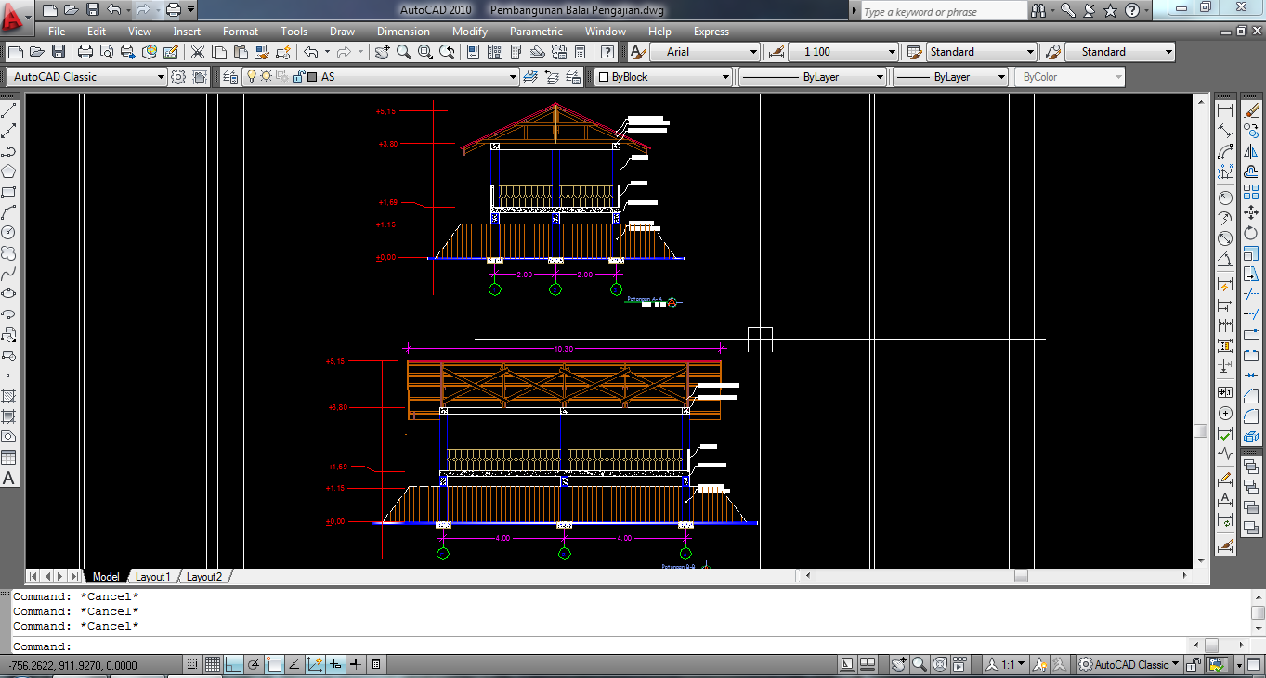This screenshot has width=1266, height=678.
Task: Open the Format menu
Action: (x=241, y=32)
